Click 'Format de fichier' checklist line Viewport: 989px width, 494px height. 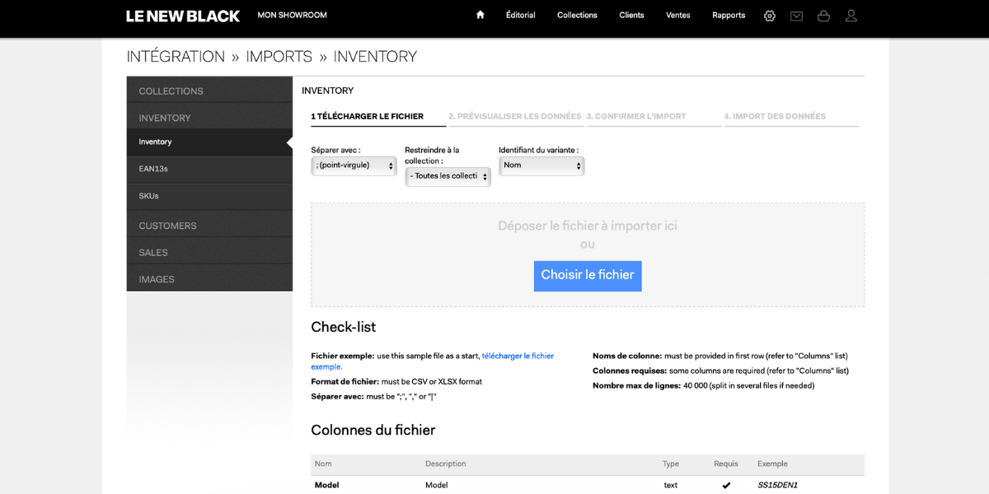(396, 382)
